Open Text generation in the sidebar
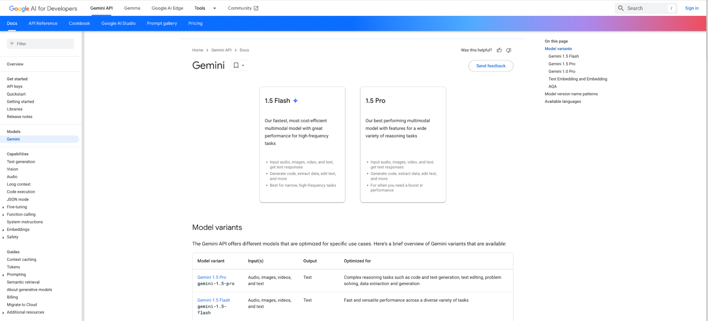708x321 pixels. point(21,162)
